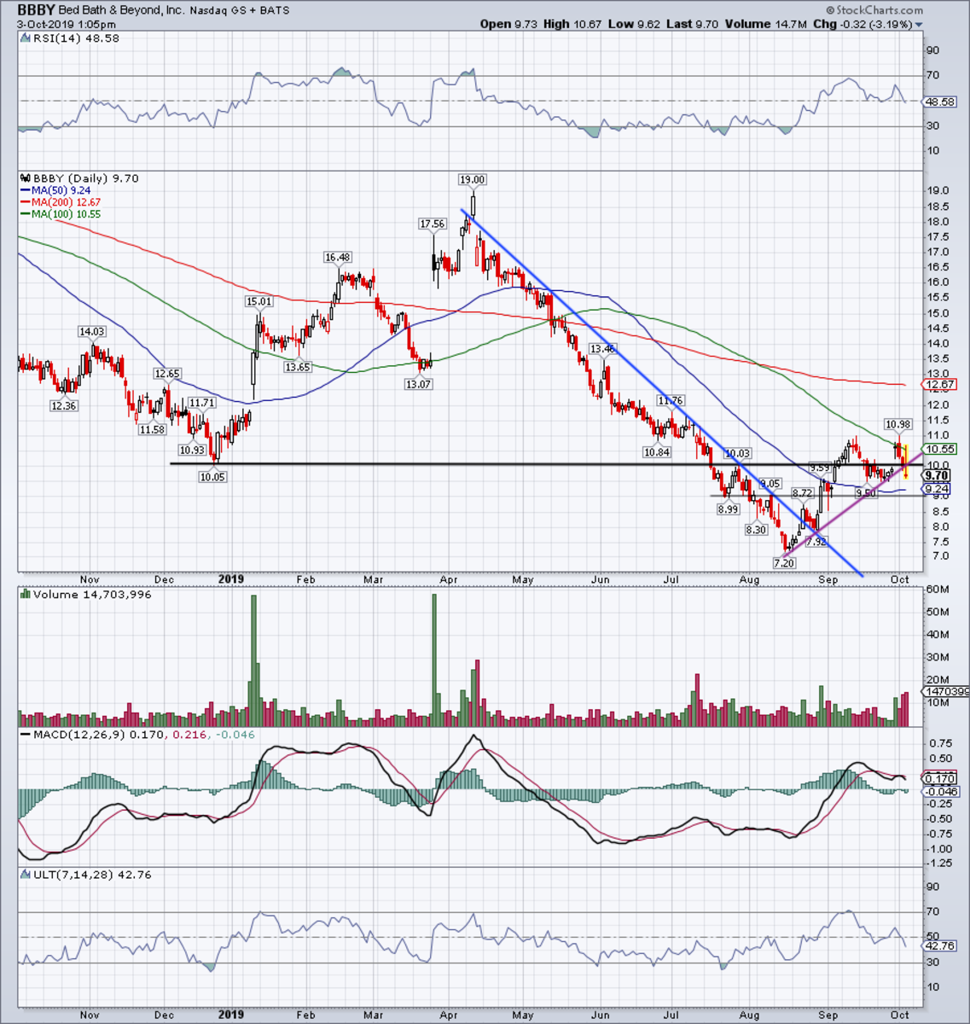Click the Volume 14,703,996 panel label
Image resolution: width=970 pixels, height=1024 pixels.
click(x=91, y=594)
